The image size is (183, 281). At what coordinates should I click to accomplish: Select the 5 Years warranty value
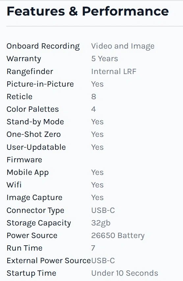pyautogui.click(x=105, y=59)
